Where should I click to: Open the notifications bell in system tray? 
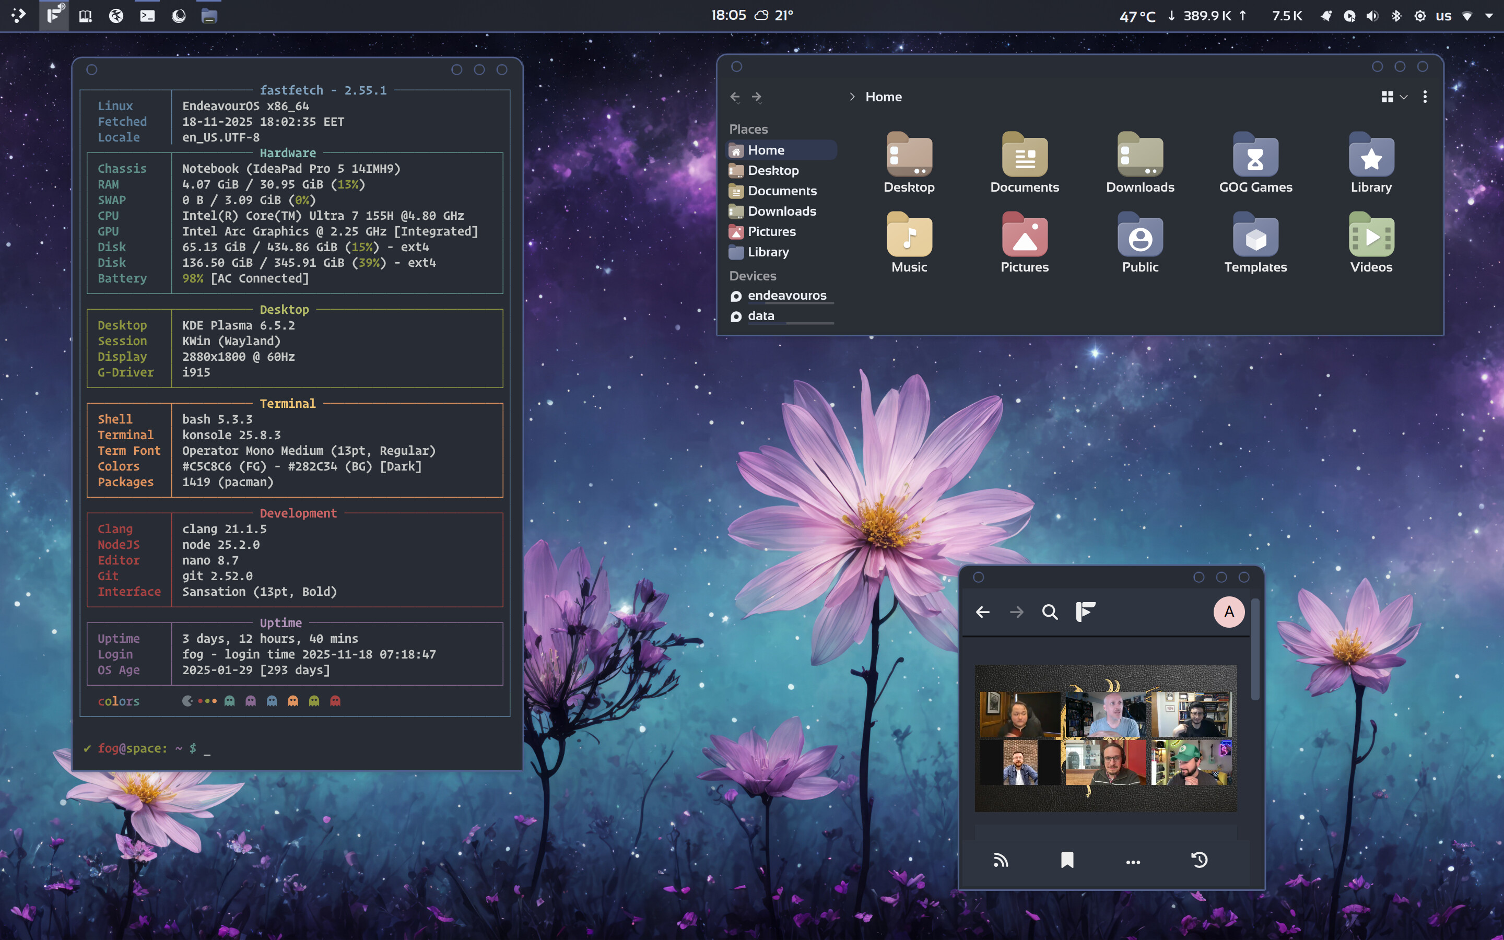[1325, 16]
